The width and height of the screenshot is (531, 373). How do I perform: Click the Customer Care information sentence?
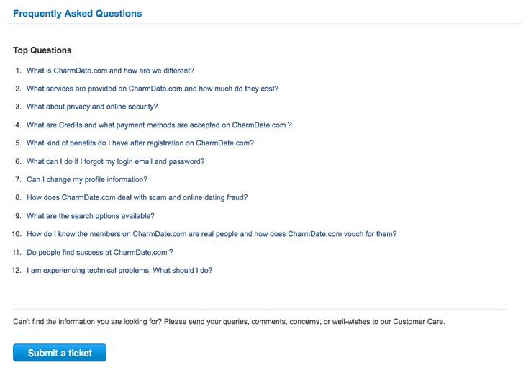click(x=229, y=321)
